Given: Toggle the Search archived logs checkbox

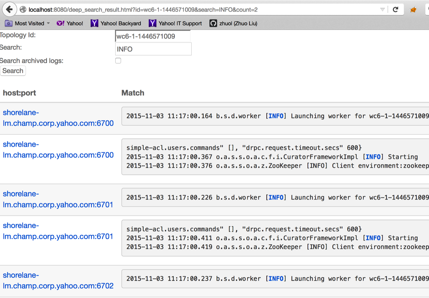Looking at the screenshot, I should click(x=118, y=61).
